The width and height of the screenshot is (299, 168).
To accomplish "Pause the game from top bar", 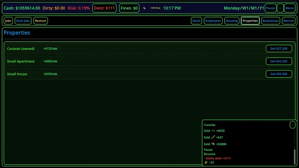I will pyautogui.click(x=270, y=8).
